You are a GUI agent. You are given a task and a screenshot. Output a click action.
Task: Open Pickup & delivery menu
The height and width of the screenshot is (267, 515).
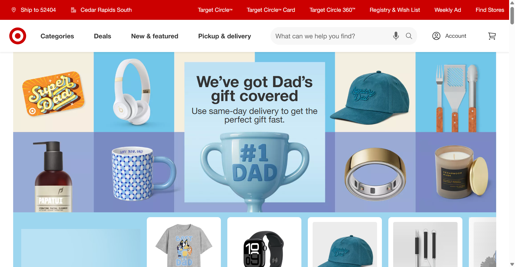click(x=225, y=36)
